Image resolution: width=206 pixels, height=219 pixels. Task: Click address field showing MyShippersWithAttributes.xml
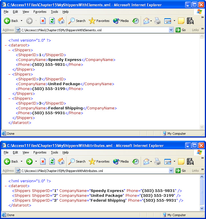click(x=94, y=171)
